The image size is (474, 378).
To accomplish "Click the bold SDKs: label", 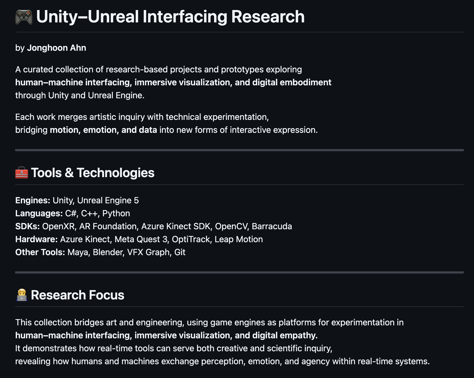I will click(x=27, y=226).
